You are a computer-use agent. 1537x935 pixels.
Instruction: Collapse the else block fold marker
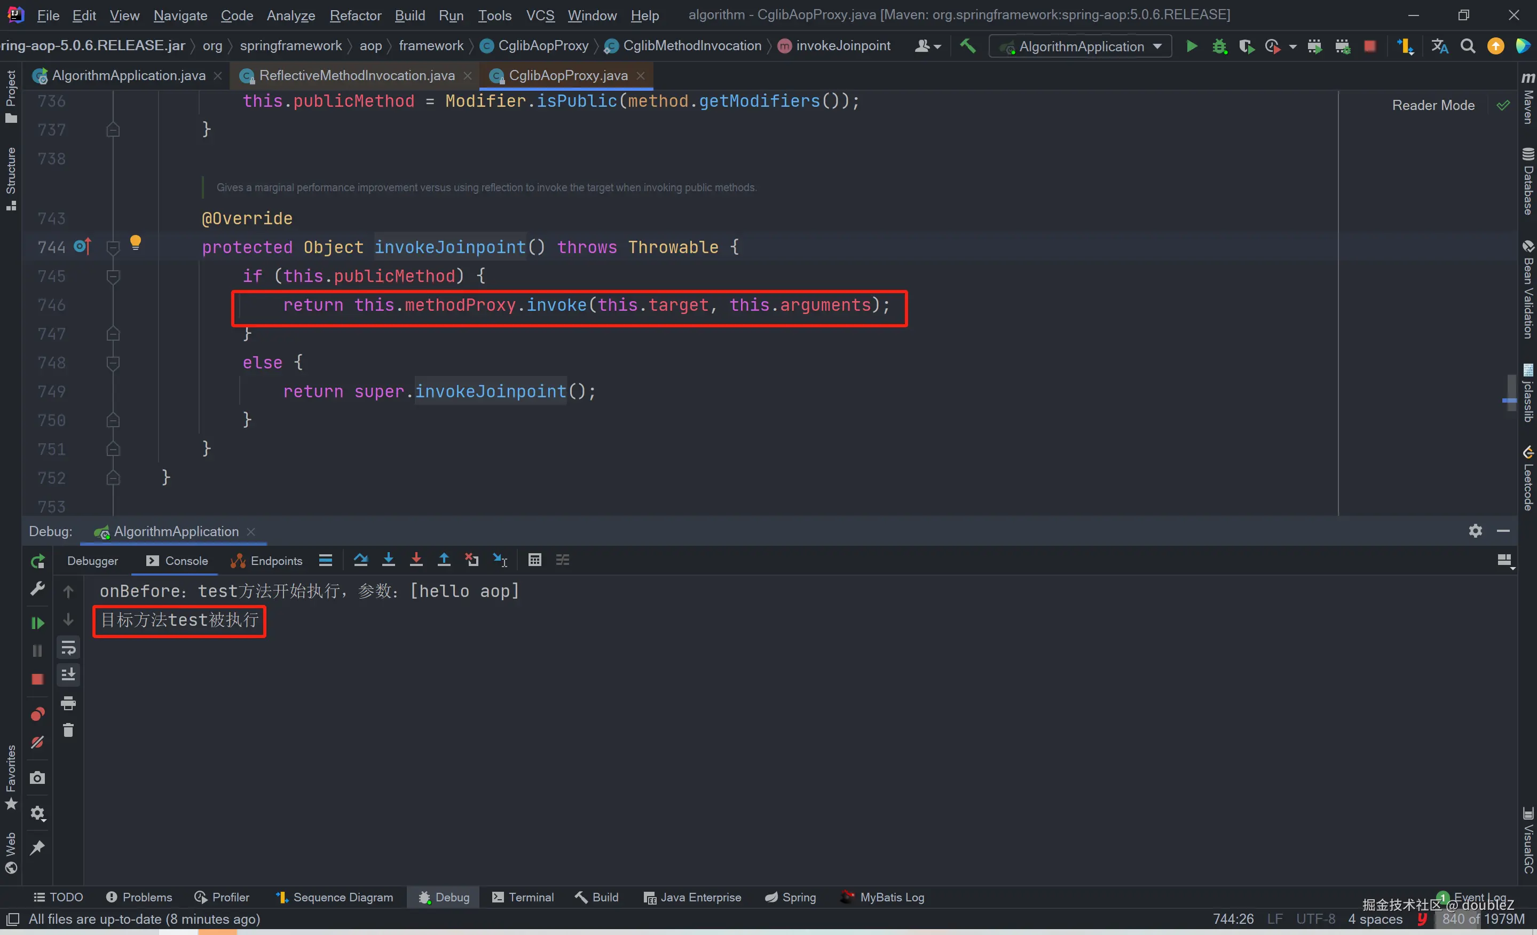point(113,363)
